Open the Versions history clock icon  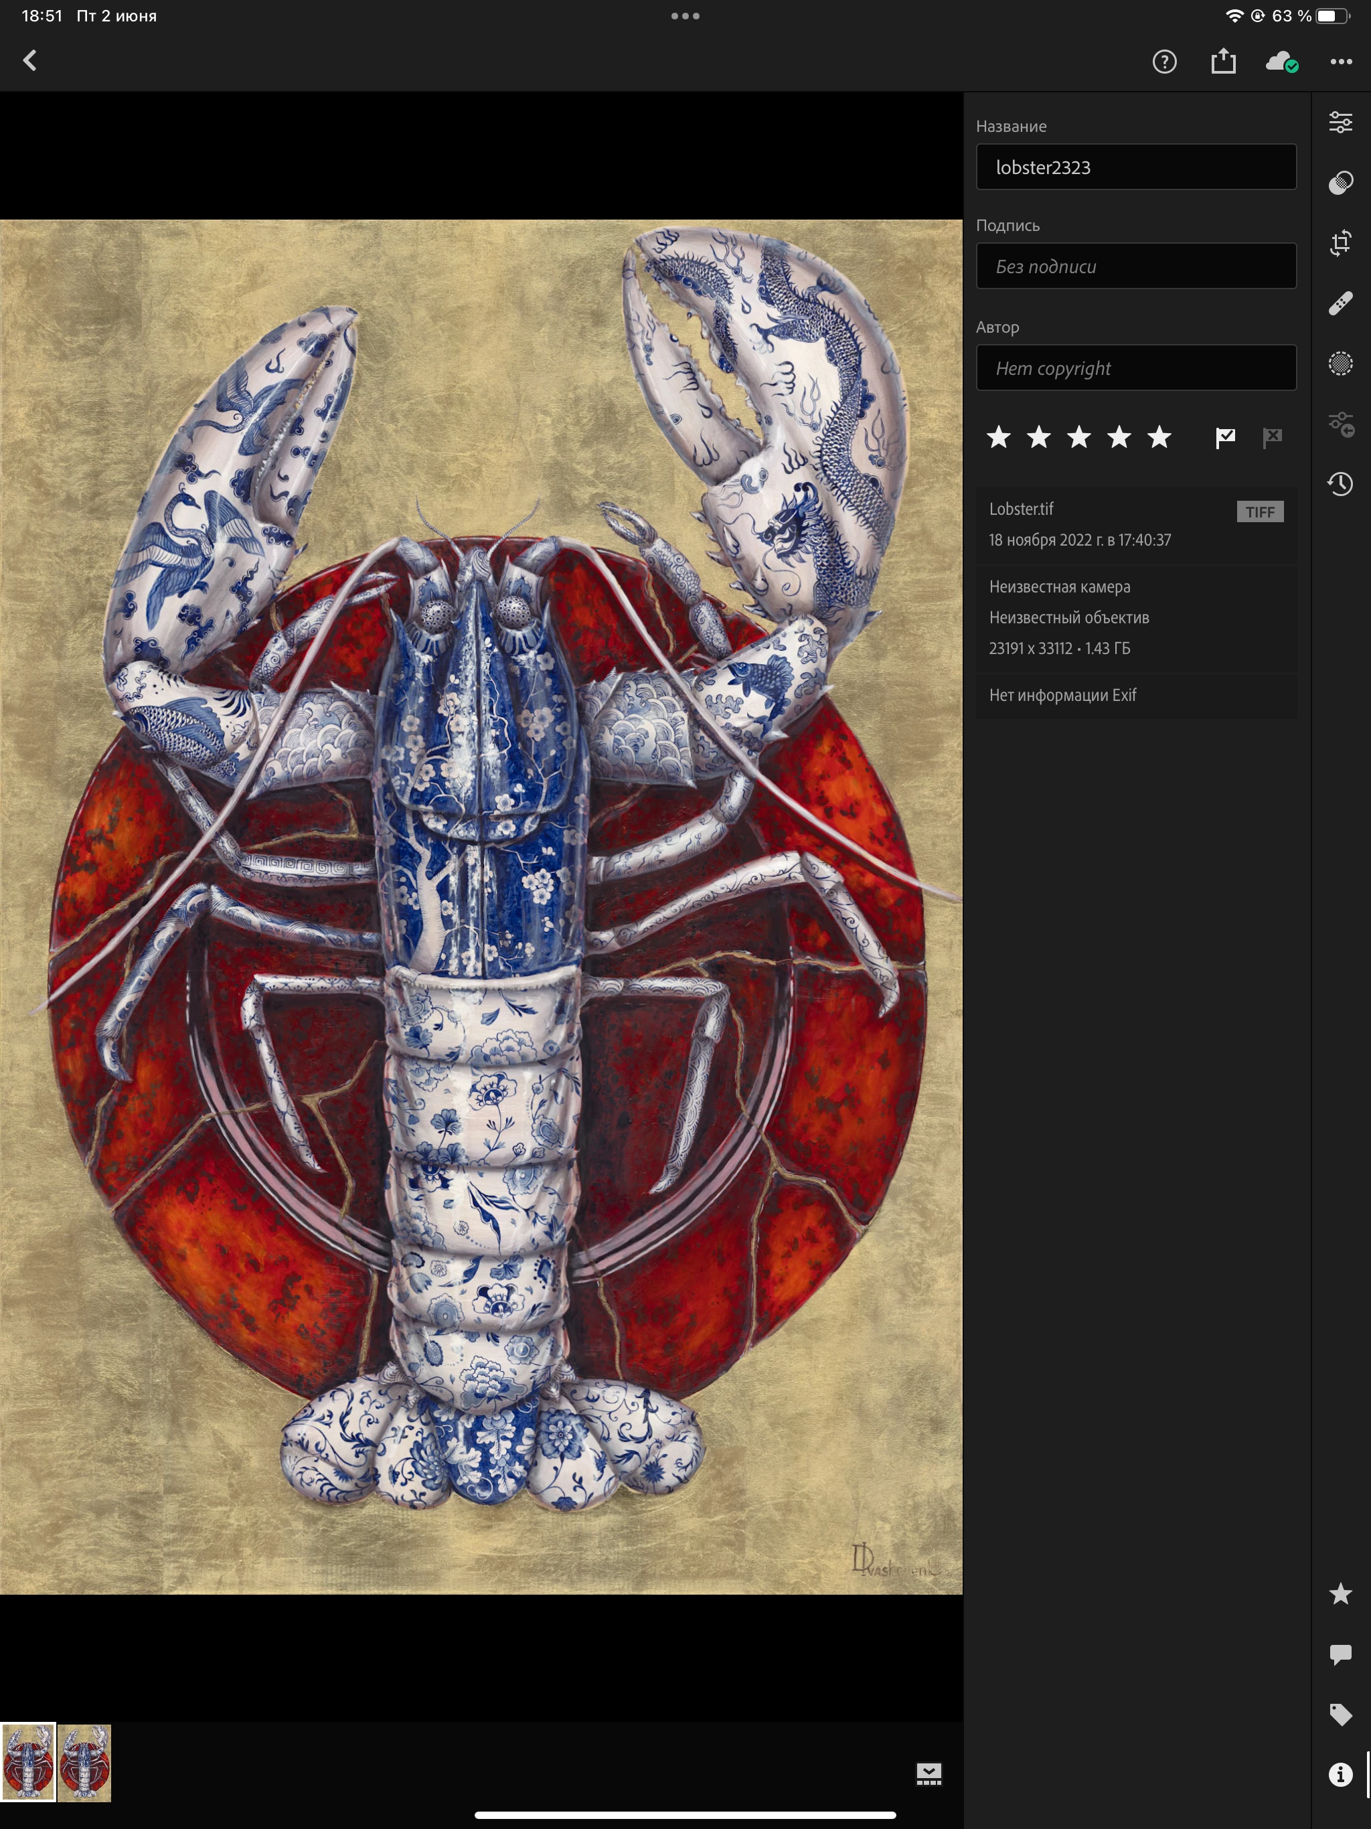pyautogui.click(x=1340, y=484)
